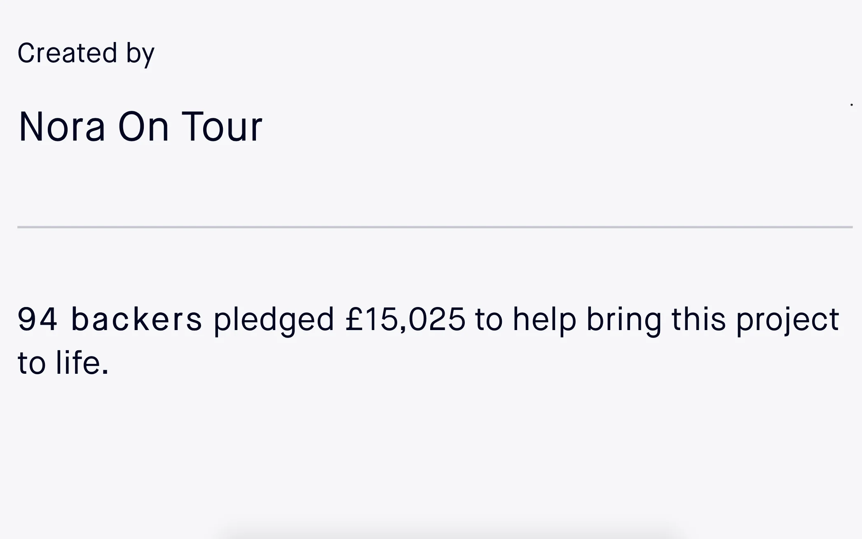
Task: Click the small black dot at right edge
Action: point(851,105)
